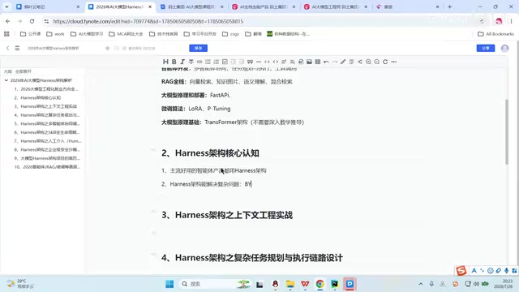The width and height of the screenshot is (519, 292).
Task: Open the tab search dropdown arrow
Action: (6, 6)
